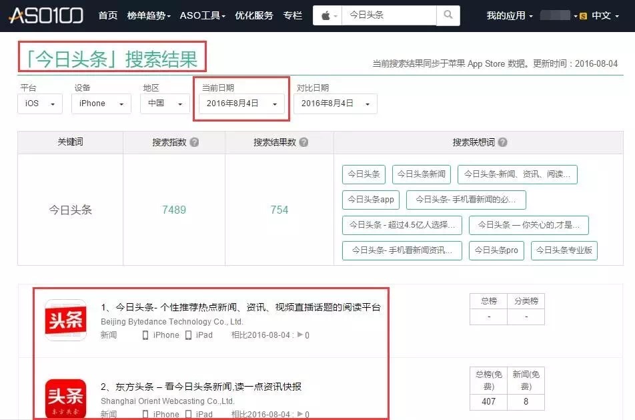Click the 关键词 column header
Screen dimensions: 635x420
pyautogui.click(x=71, y=142)
